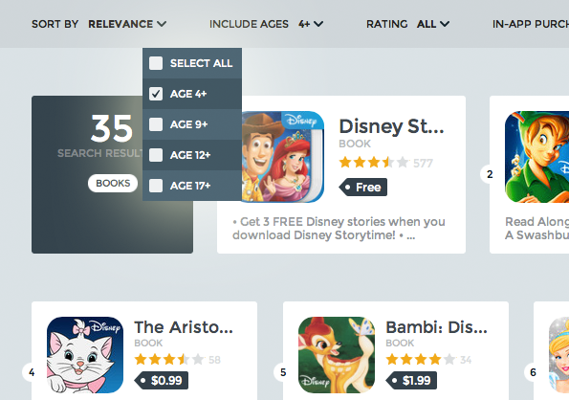569x400 pixels.
Task: Click the $0.99 price tag
Action: coord(161,381)
